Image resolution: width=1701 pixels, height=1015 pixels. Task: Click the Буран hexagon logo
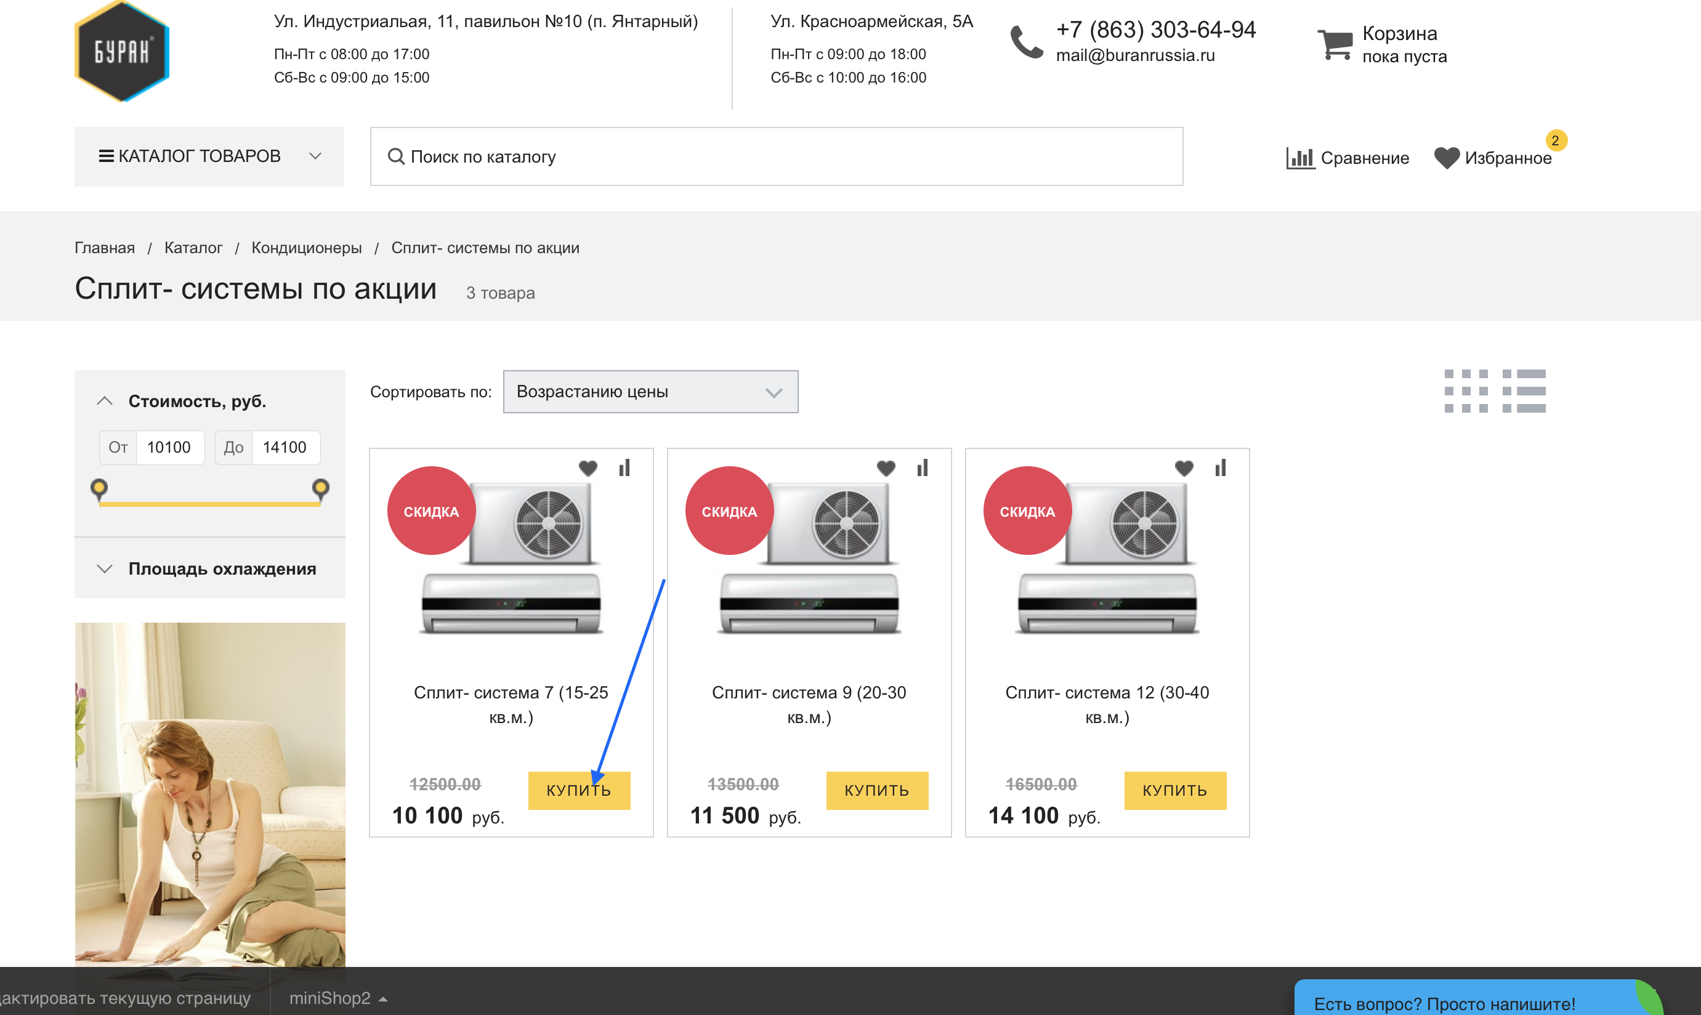point(122,52)
